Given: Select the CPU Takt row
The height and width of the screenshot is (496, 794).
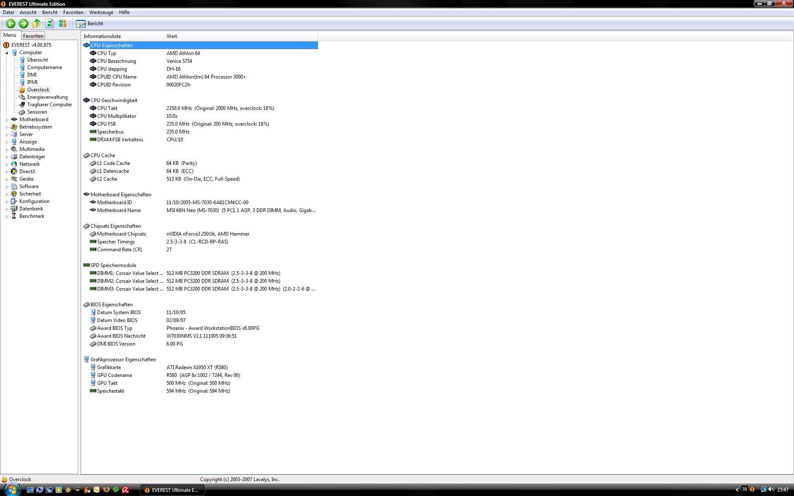Looking at the screenshot, I should (x=107, y=108).
